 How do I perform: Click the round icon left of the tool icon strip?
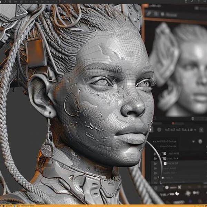click(x=159, y=130)
